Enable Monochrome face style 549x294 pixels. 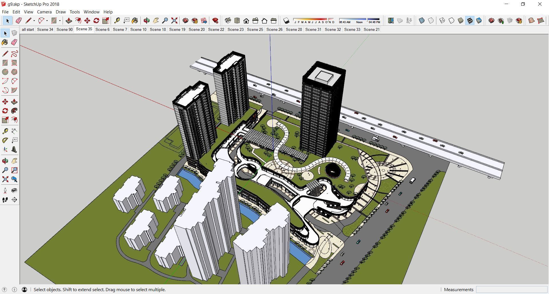479,21
